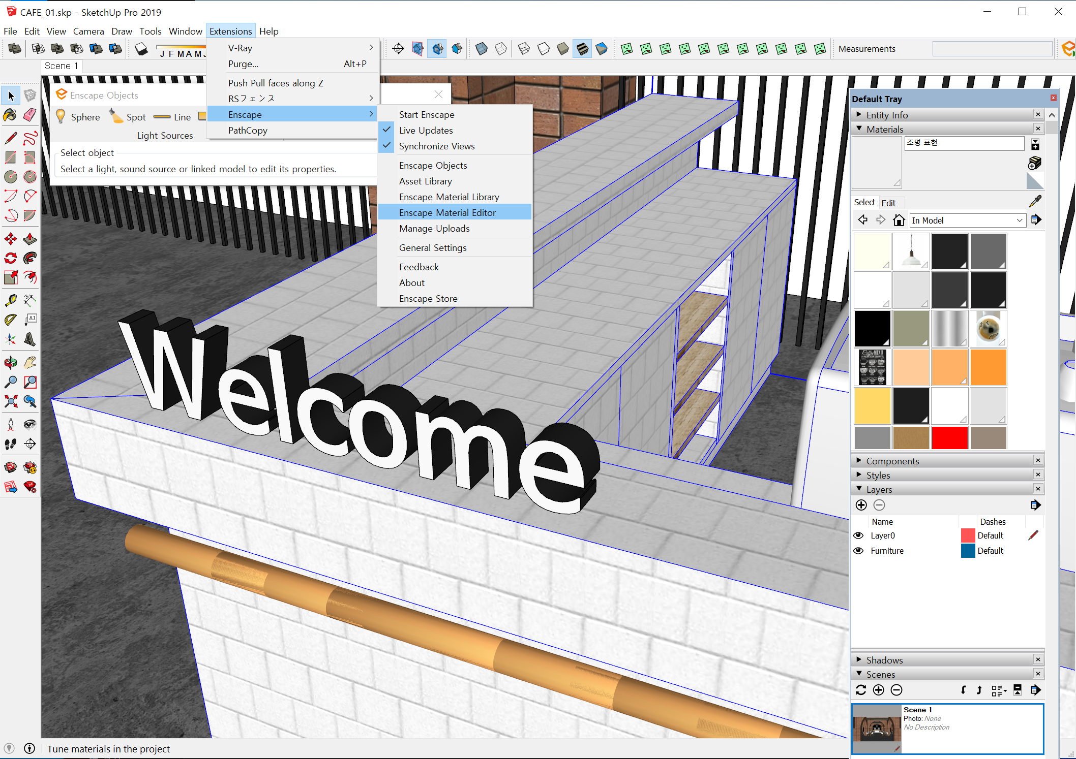Image resolution: width=1076 pixels, height=759 pixels.
Task: Open Enscape Asset Library
Action: click(x=455, y=181)
